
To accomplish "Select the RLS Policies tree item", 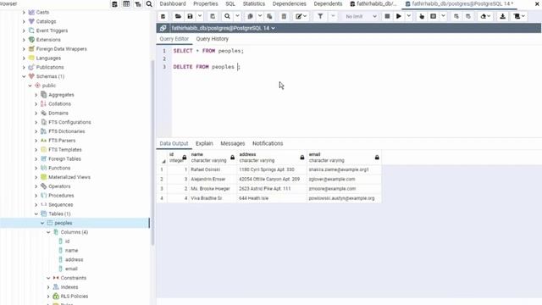I will [x=74, y=297].
